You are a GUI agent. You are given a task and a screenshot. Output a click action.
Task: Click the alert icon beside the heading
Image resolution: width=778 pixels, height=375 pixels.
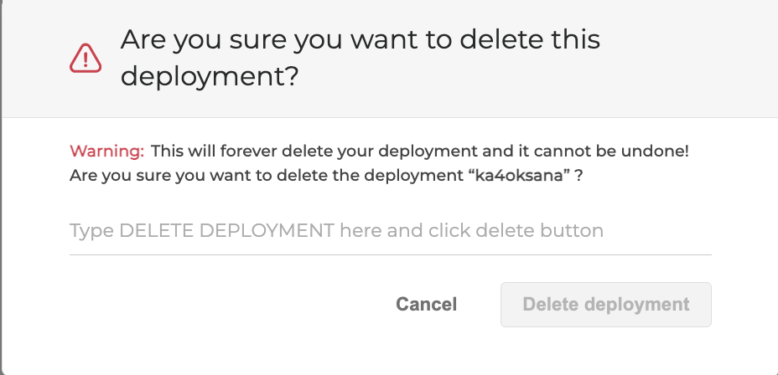(86, 57)
